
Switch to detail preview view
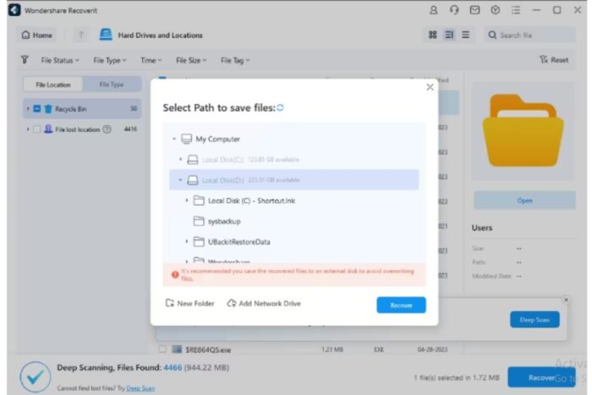pos(449,35)
